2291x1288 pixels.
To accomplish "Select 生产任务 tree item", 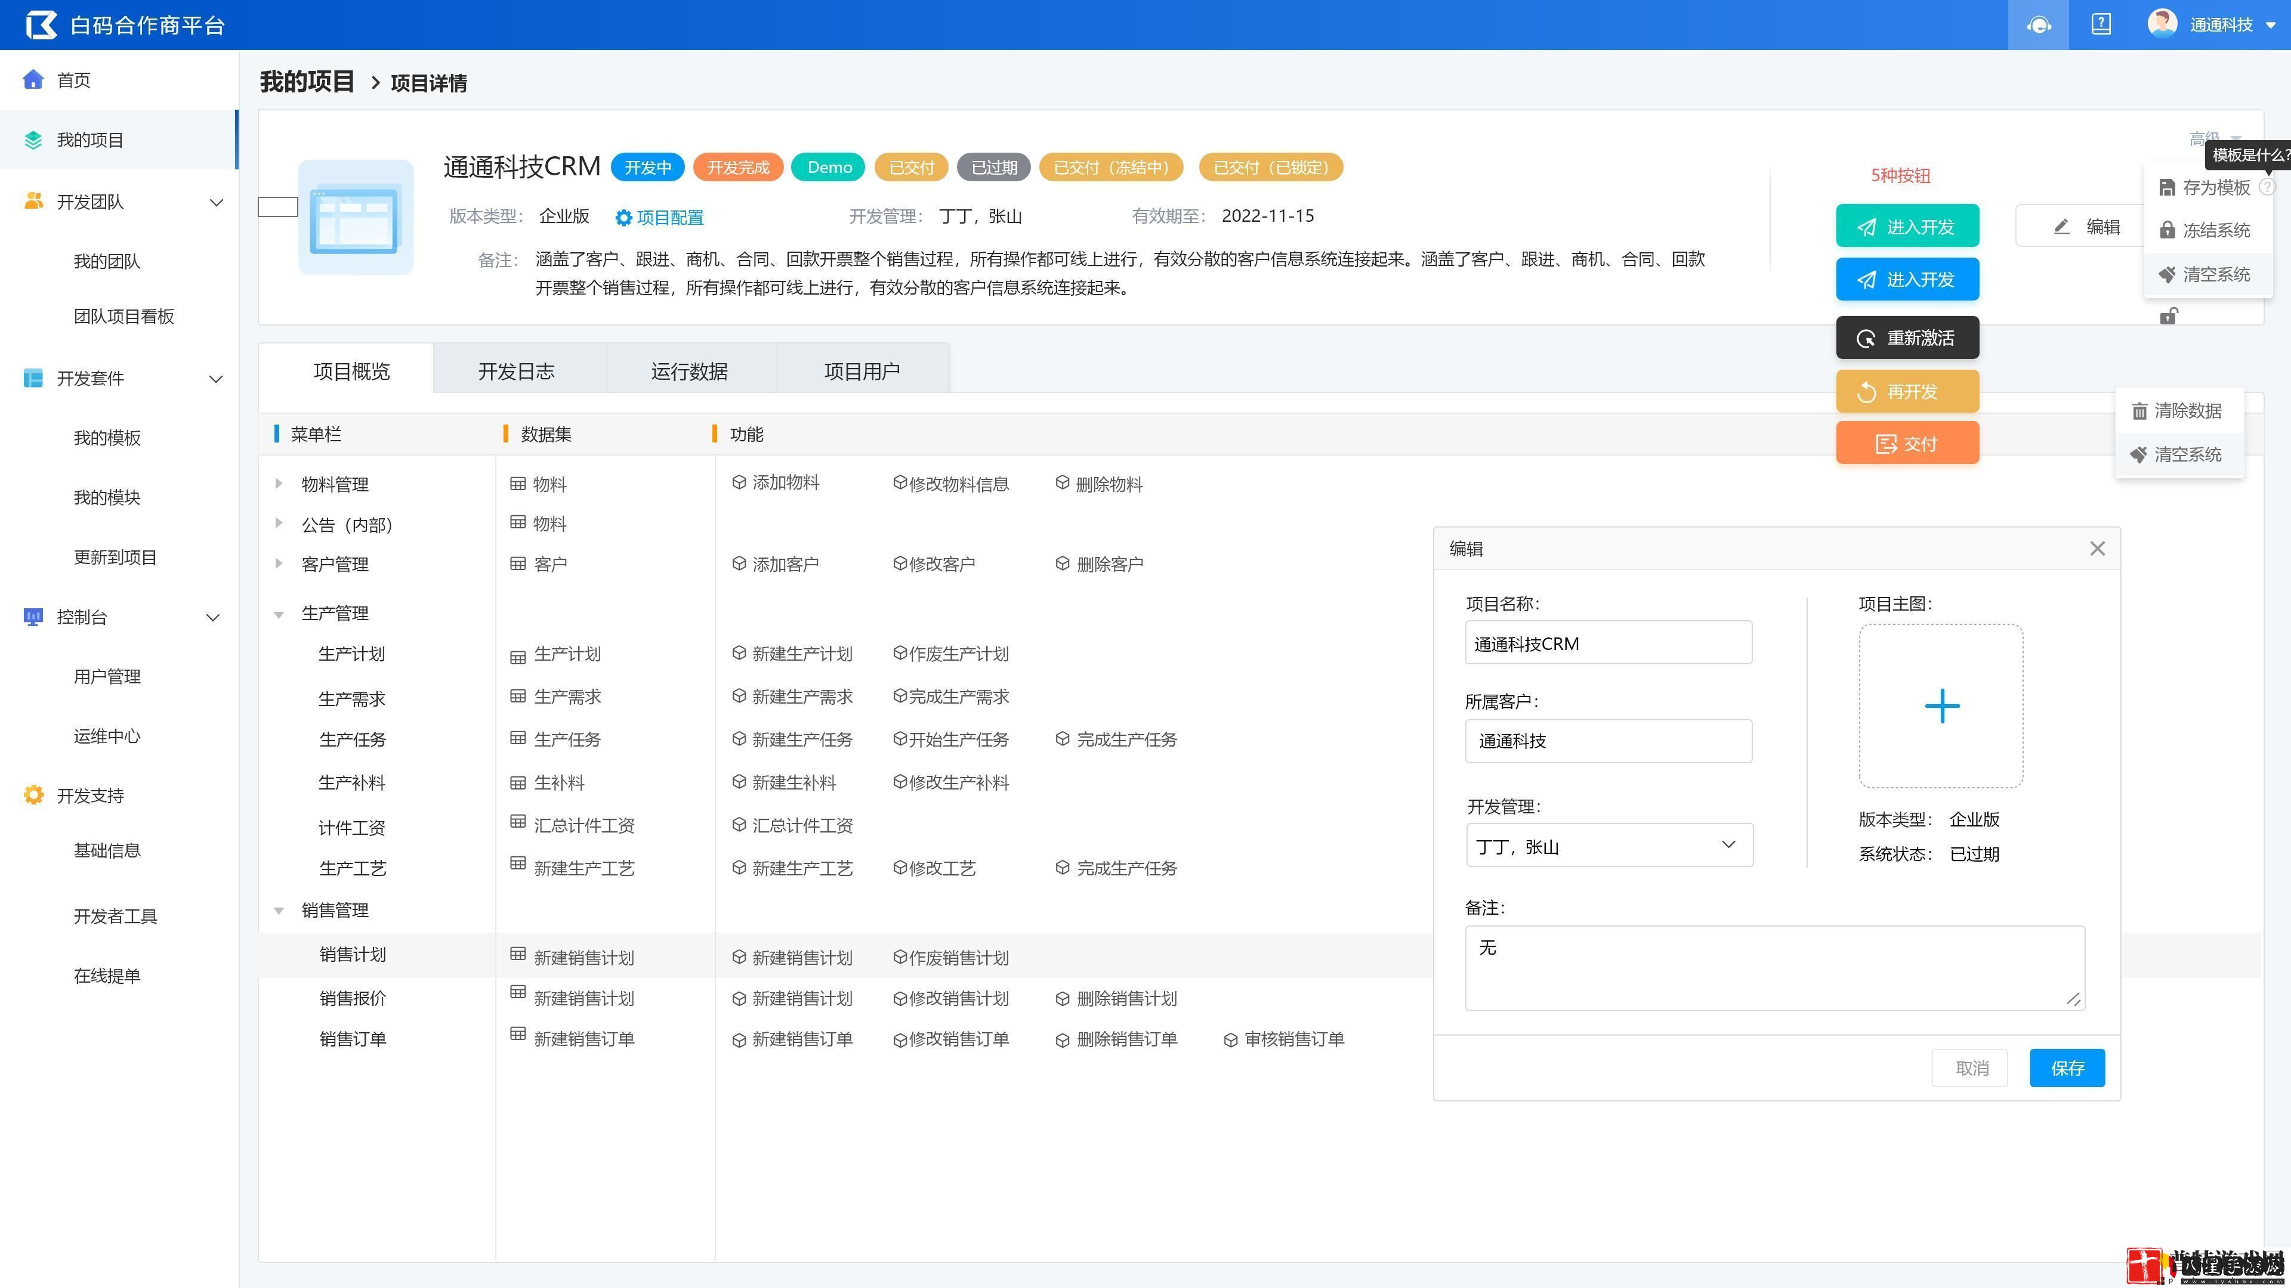I will pos(352,739).
